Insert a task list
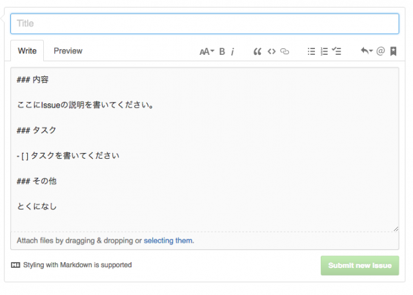 336,51
